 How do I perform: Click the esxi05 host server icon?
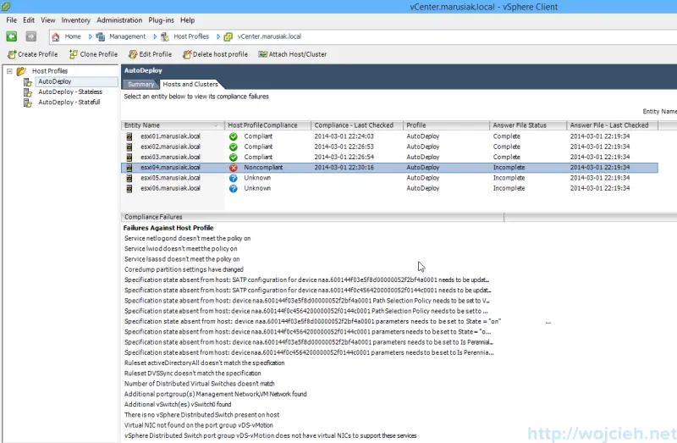129,178
